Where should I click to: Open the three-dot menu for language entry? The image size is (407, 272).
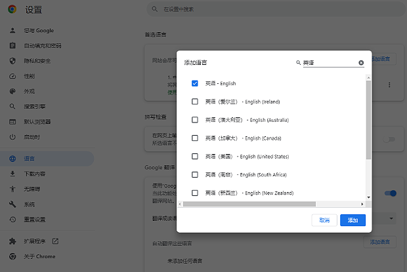pyautogui.click(x=389, y=85)
